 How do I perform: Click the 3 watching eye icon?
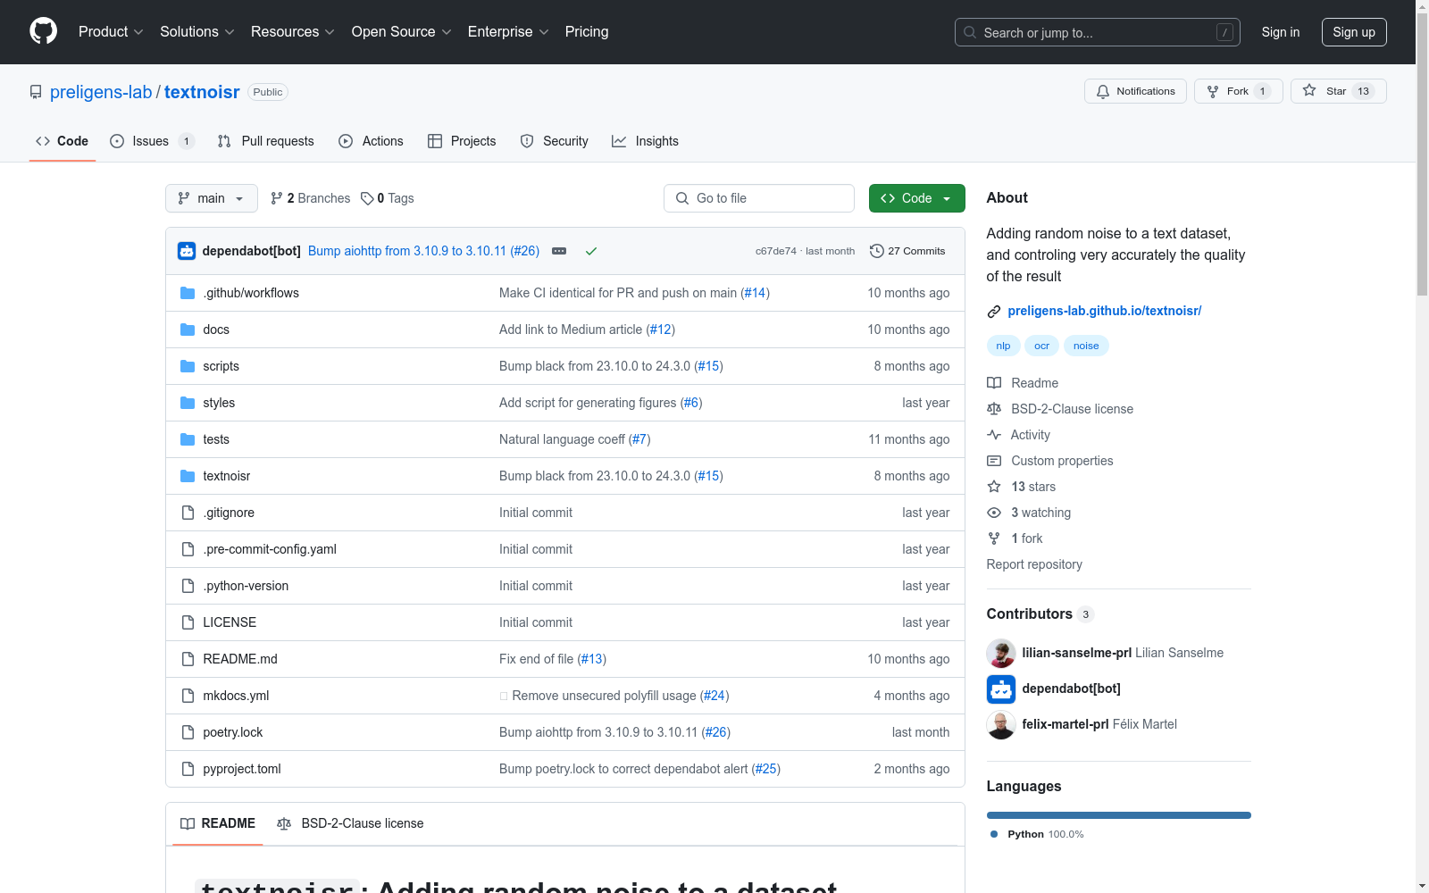pos(994,513)
